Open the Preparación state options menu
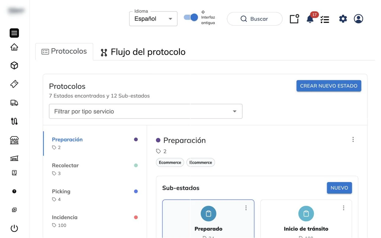The image size is (381, 238). (353, 140)
